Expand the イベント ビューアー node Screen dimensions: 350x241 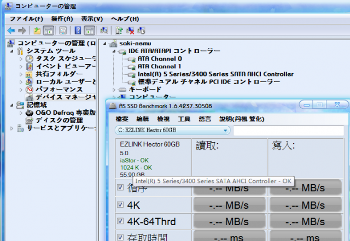point(21,67)
